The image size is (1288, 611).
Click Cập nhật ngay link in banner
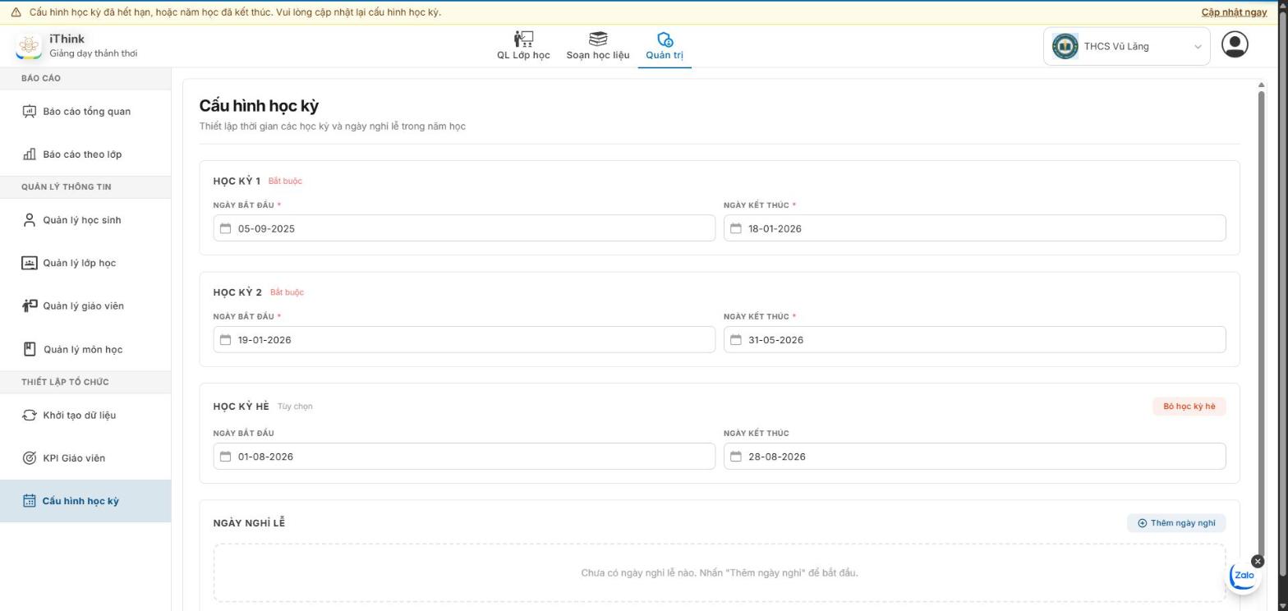click(x=1234, y=12)
